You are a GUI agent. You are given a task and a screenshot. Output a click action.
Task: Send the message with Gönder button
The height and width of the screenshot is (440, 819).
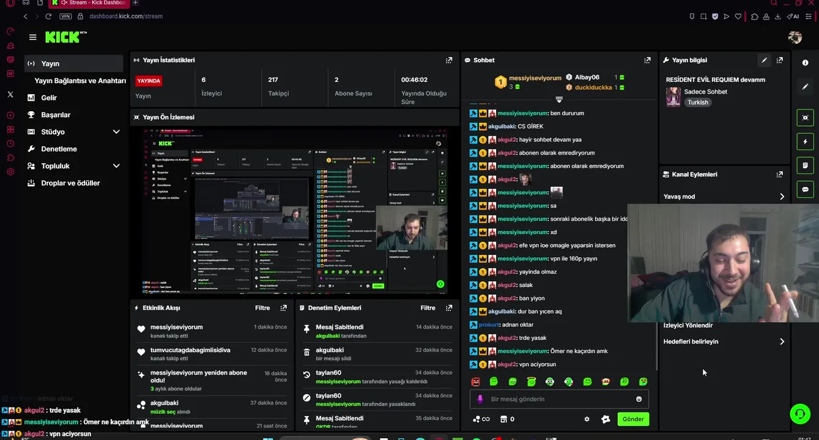pos(633,419)
